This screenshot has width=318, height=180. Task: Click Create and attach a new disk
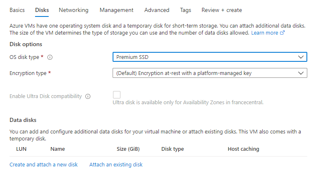44,165
